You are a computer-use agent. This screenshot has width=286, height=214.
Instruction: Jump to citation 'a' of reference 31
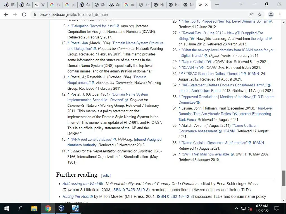182,73
